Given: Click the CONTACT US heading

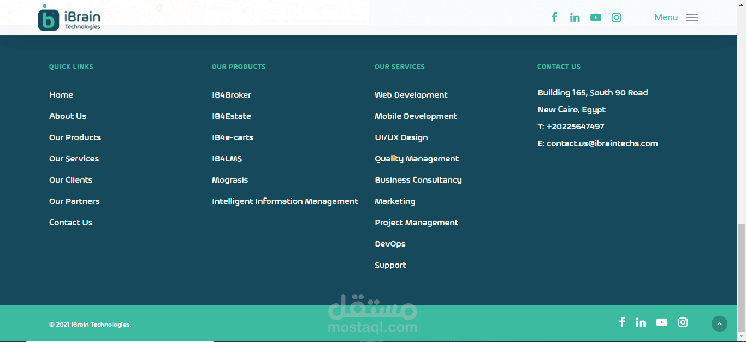Looking at the screenshot, I should 559,67.
